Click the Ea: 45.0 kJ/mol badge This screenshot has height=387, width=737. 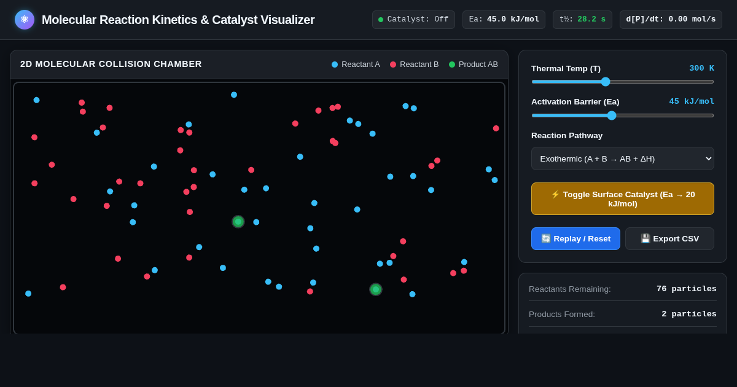504,20
